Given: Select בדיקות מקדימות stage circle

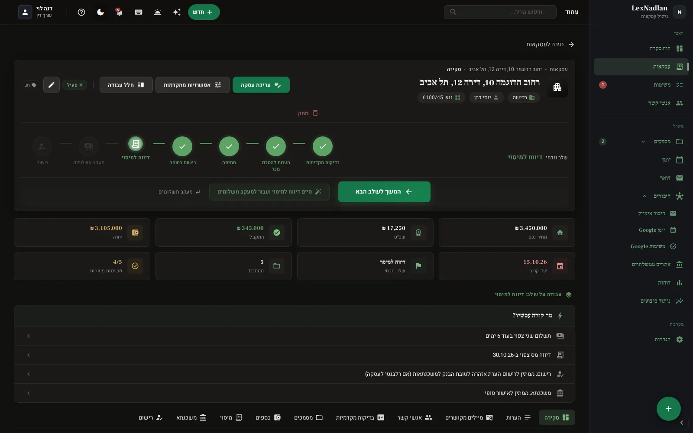Looking at the screenshot, I should coord(323,146).
